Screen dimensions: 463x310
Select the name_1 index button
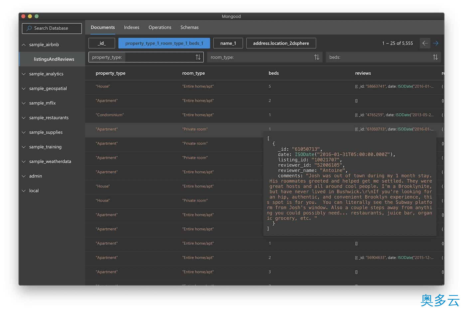click(x=228, y=43)
